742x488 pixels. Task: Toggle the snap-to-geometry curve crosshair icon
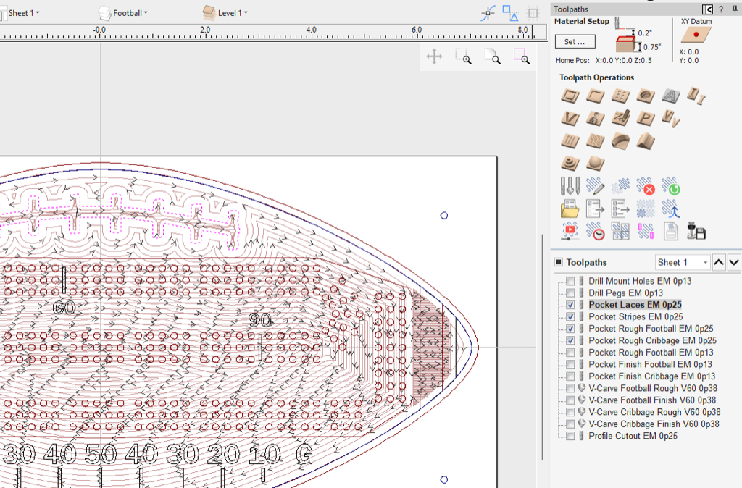coord(488,13)
